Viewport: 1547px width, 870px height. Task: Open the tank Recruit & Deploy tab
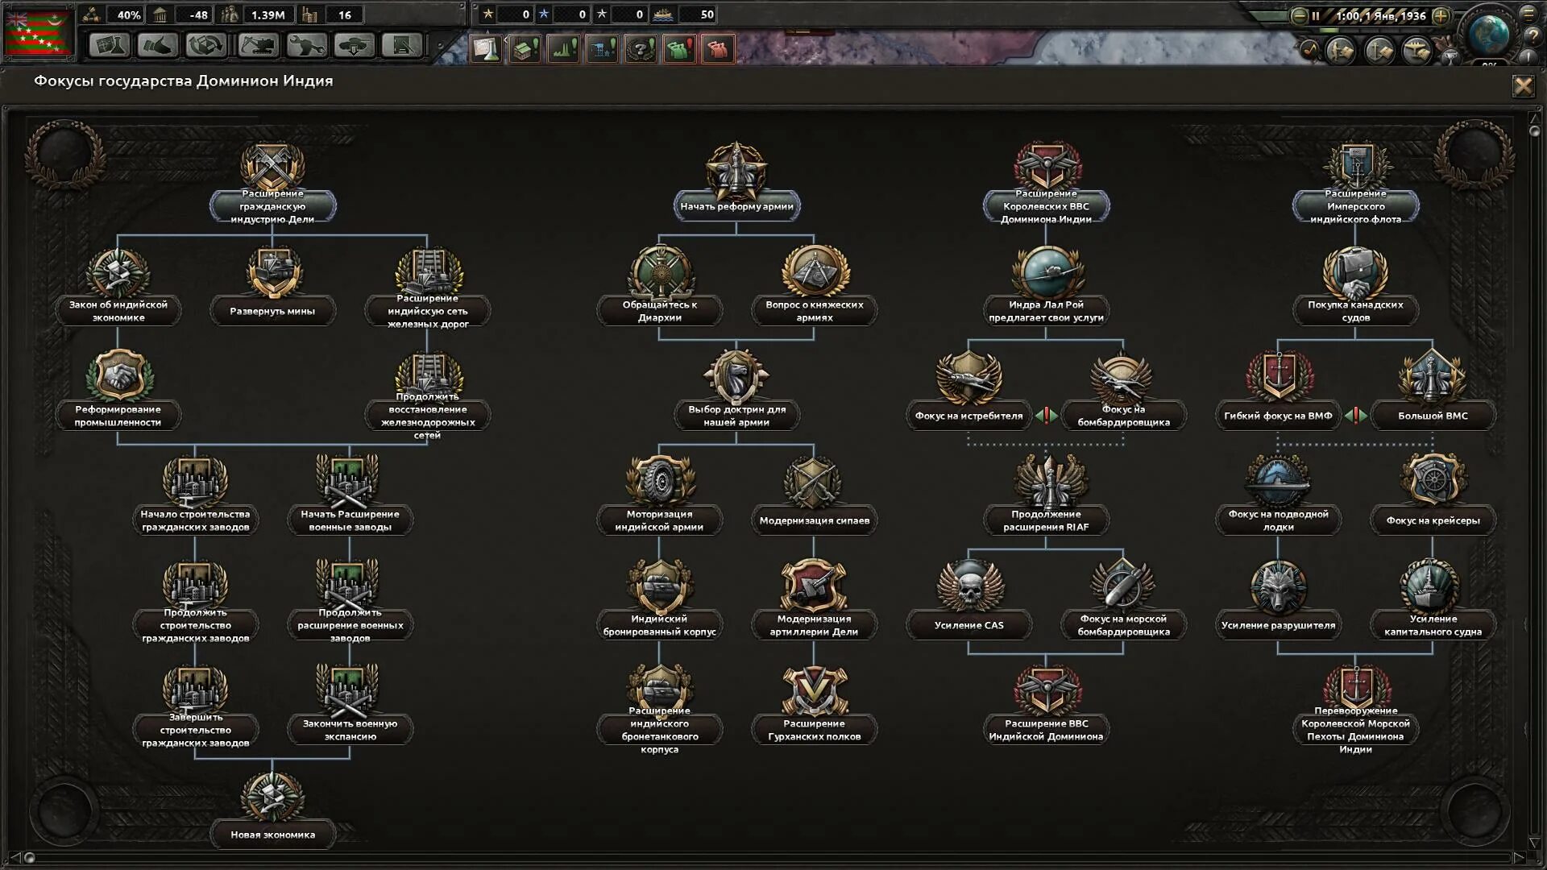coord(355,45)
